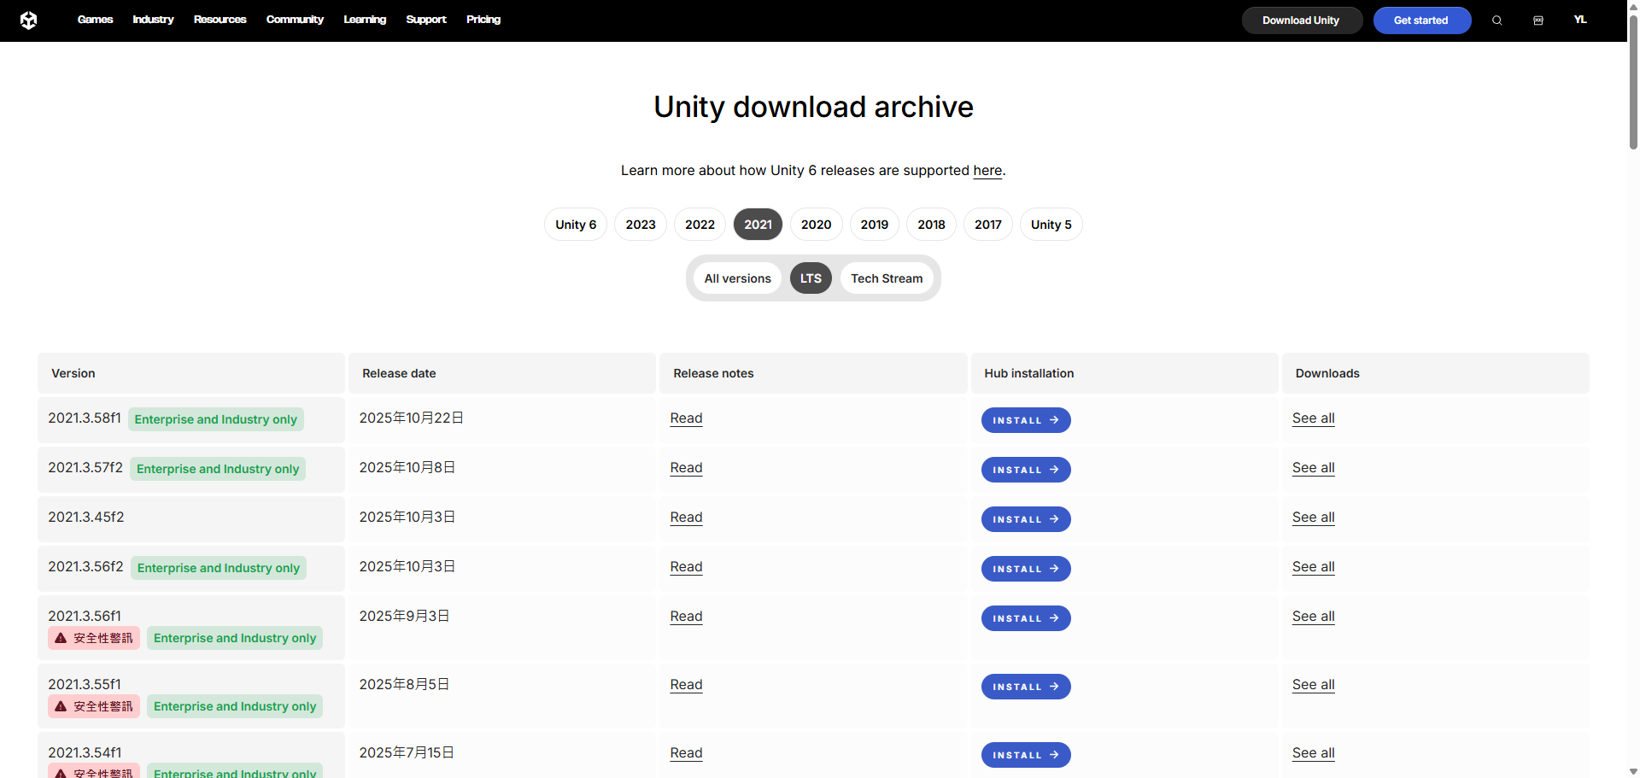Click the Get started button
This screenshot has width=1640, height=778.
[x=1421, y=20]
